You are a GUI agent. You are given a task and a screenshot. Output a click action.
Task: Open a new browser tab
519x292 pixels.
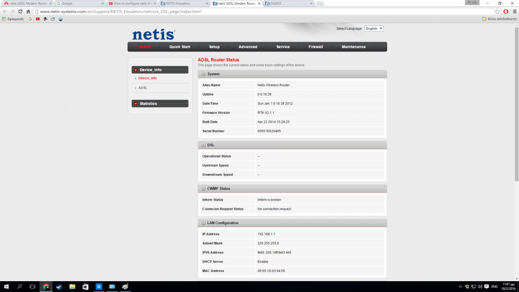click(x=320, y=3)
